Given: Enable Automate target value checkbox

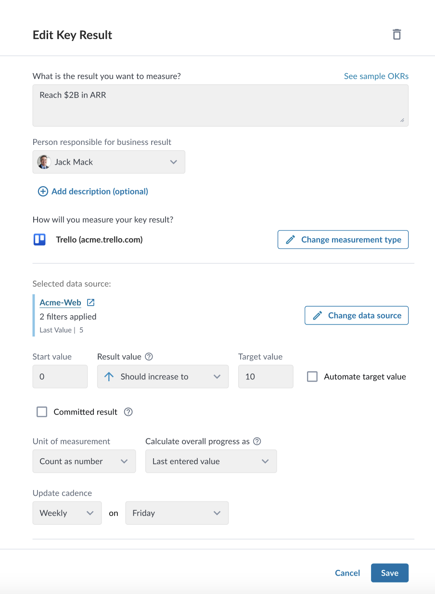Looking at the screenshot, I should [x=312, y=377].
